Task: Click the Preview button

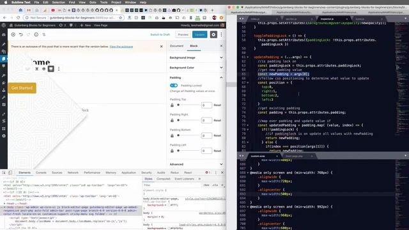Action: click(x=183, y=34)
